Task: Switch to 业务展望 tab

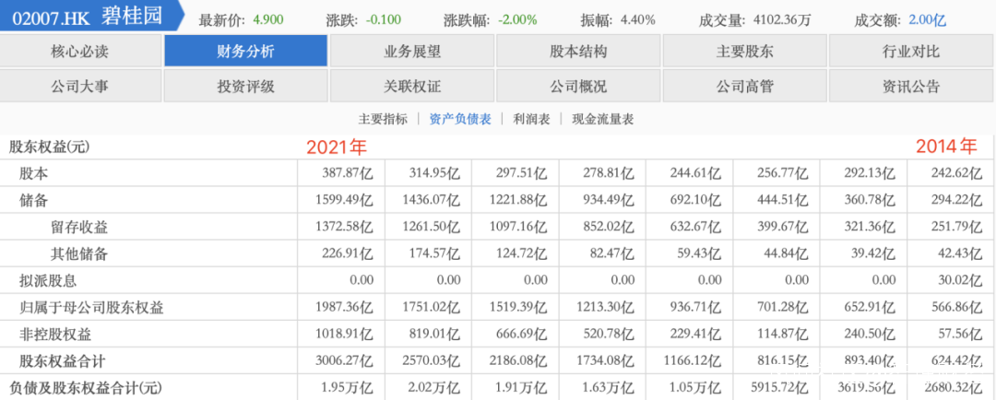Action: (x=412, y=52)
